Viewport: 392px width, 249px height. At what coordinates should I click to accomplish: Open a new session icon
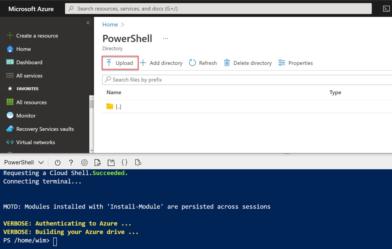tap(111, 162)
